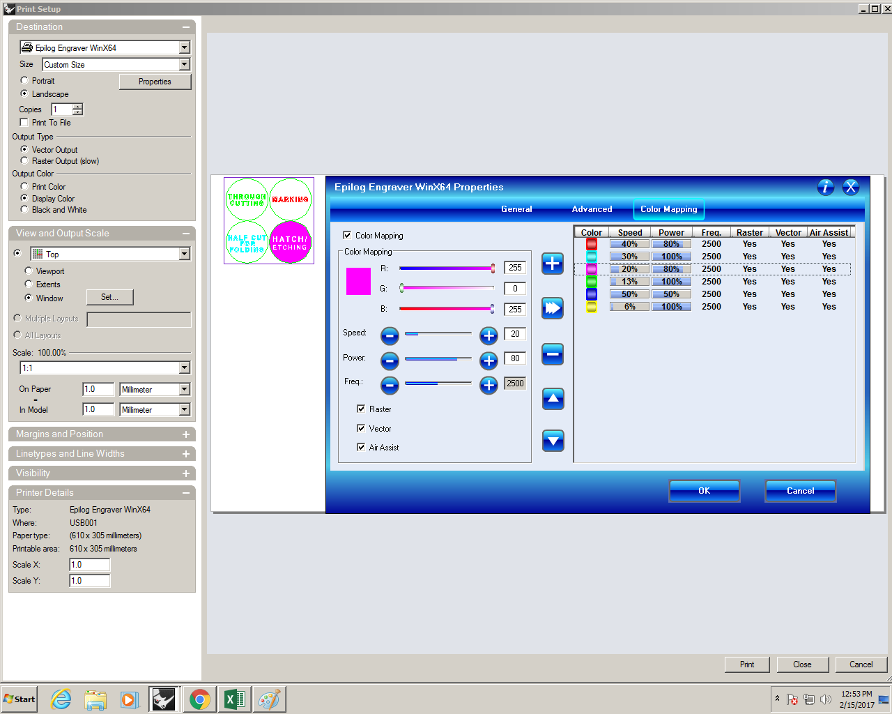Screen dimensions: 892x714
Task: Decrease Freq. with the minus button
Action: [x=390, y=385]
